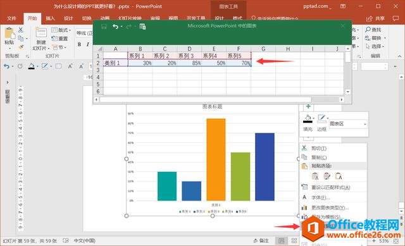Open the font name combo box
The height and width of the screenshot is (246, 405).
84,33
